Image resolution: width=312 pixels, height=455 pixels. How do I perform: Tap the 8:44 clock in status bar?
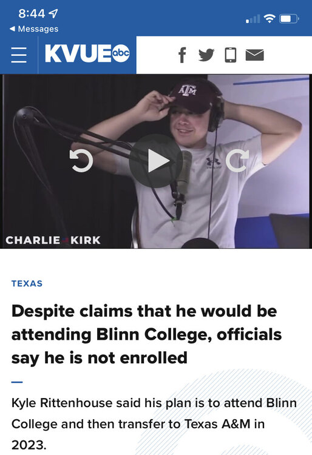click(32, 13)
